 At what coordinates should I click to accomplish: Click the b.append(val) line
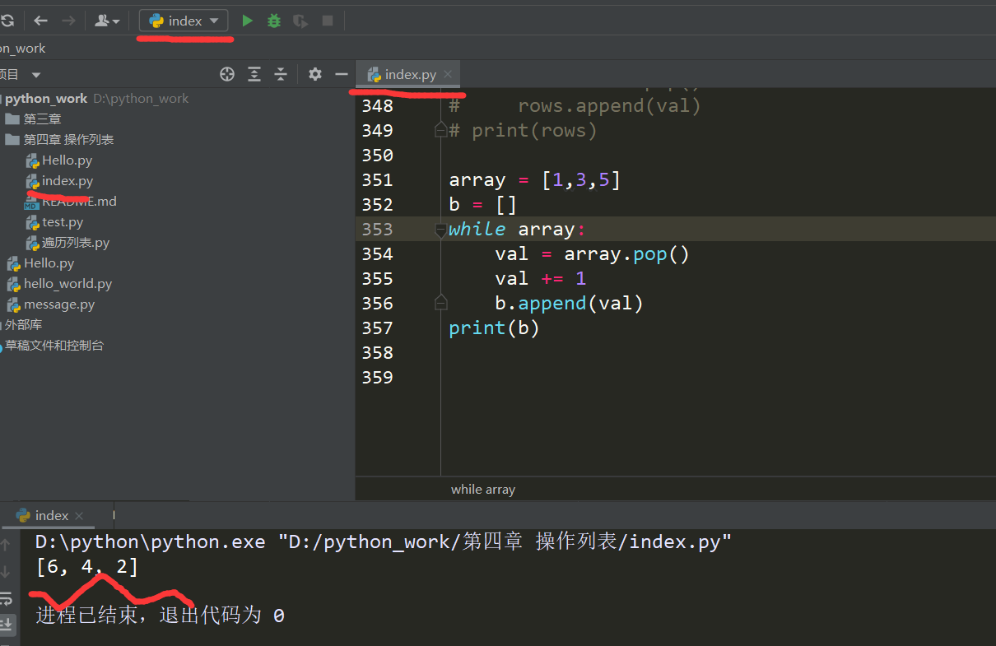tap(569, 303)
